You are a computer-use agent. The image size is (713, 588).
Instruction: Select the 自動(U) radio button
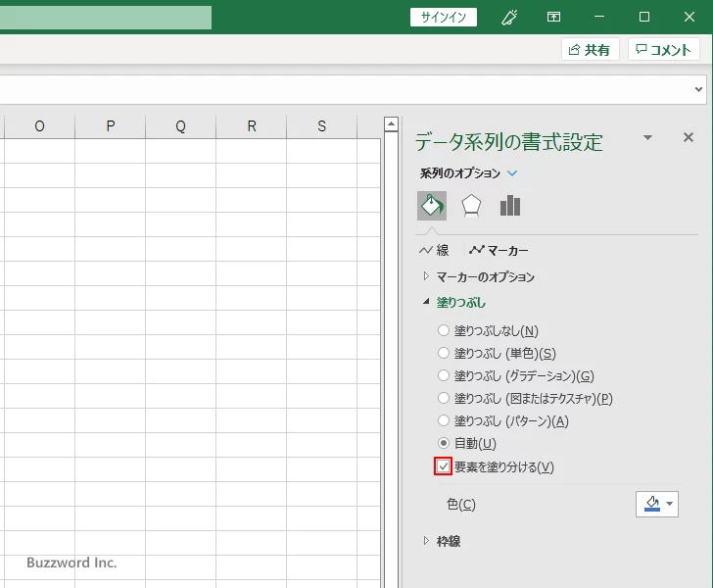pos(444,443)
